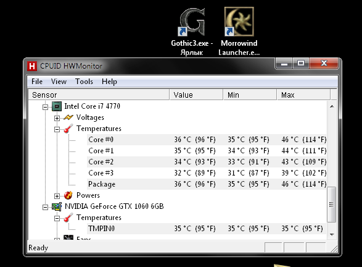Expand the Powers node
The image size is (362, 267).
pyautogui.click(x=57, y=196)
